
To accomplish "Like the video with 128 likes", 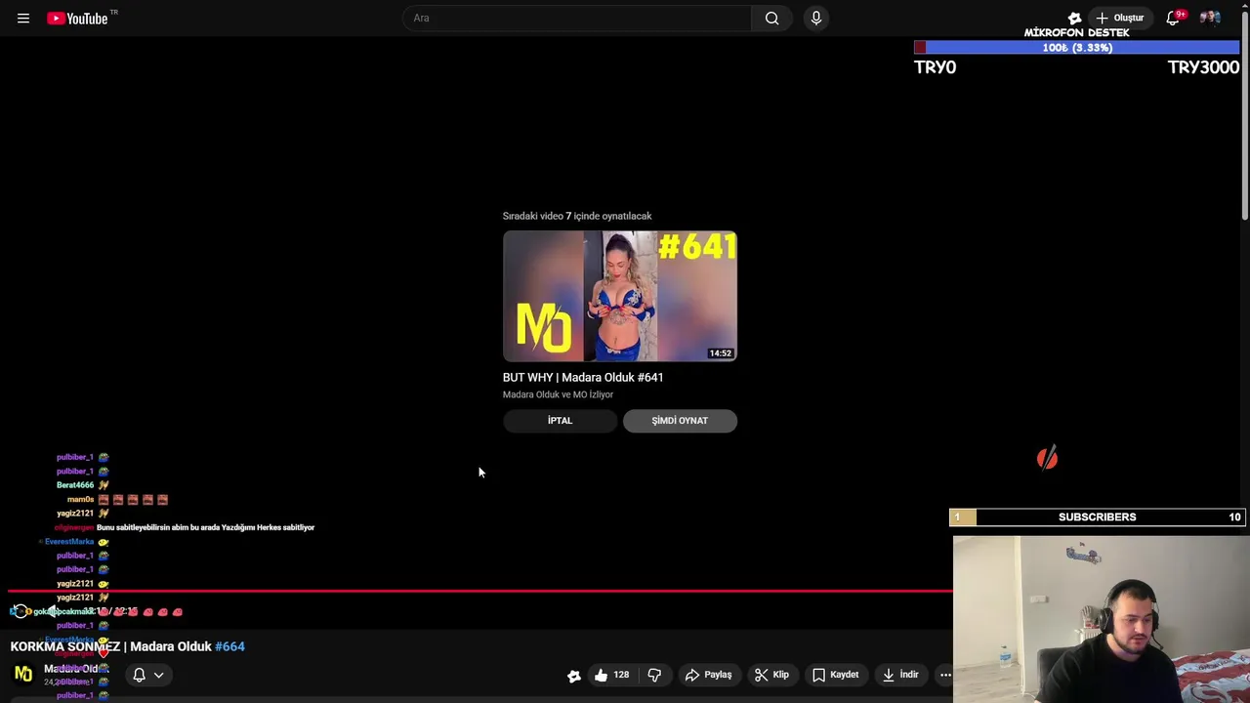I will point(611,675).
